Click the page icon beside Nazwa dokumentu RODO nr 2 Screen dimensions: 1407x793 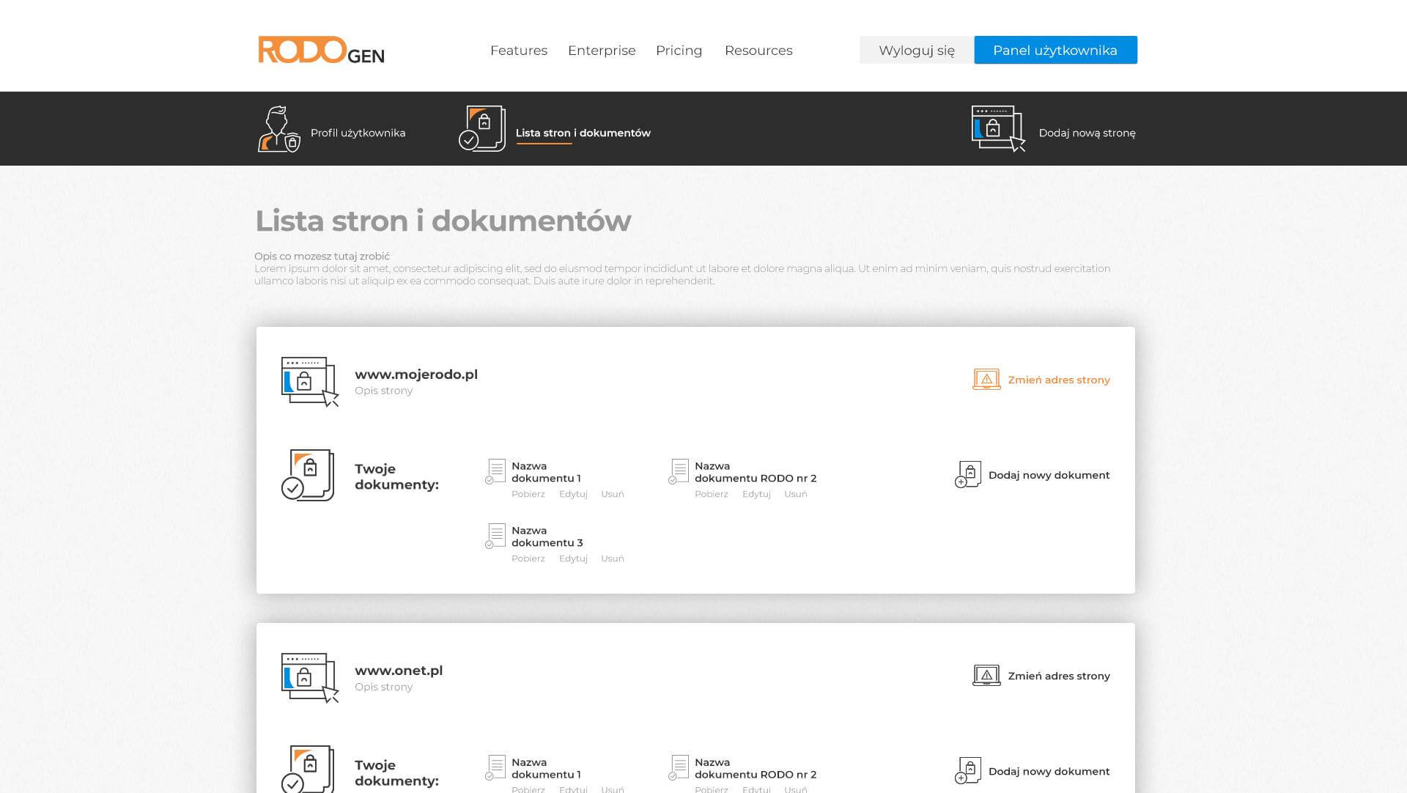(679, 471)
